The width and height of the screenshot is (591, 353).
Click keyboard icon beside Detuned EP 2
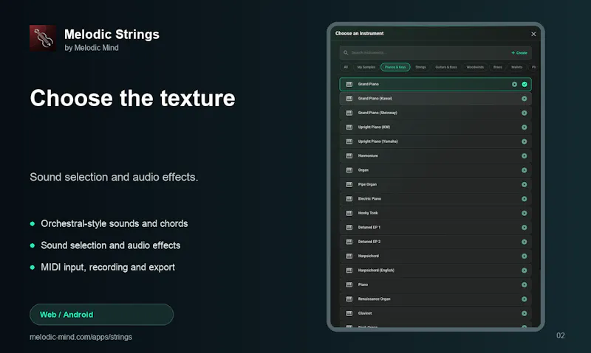(x=349, y=241)
